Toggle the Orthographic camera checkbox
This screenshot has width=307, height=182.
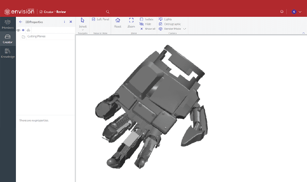coord(161,24)
